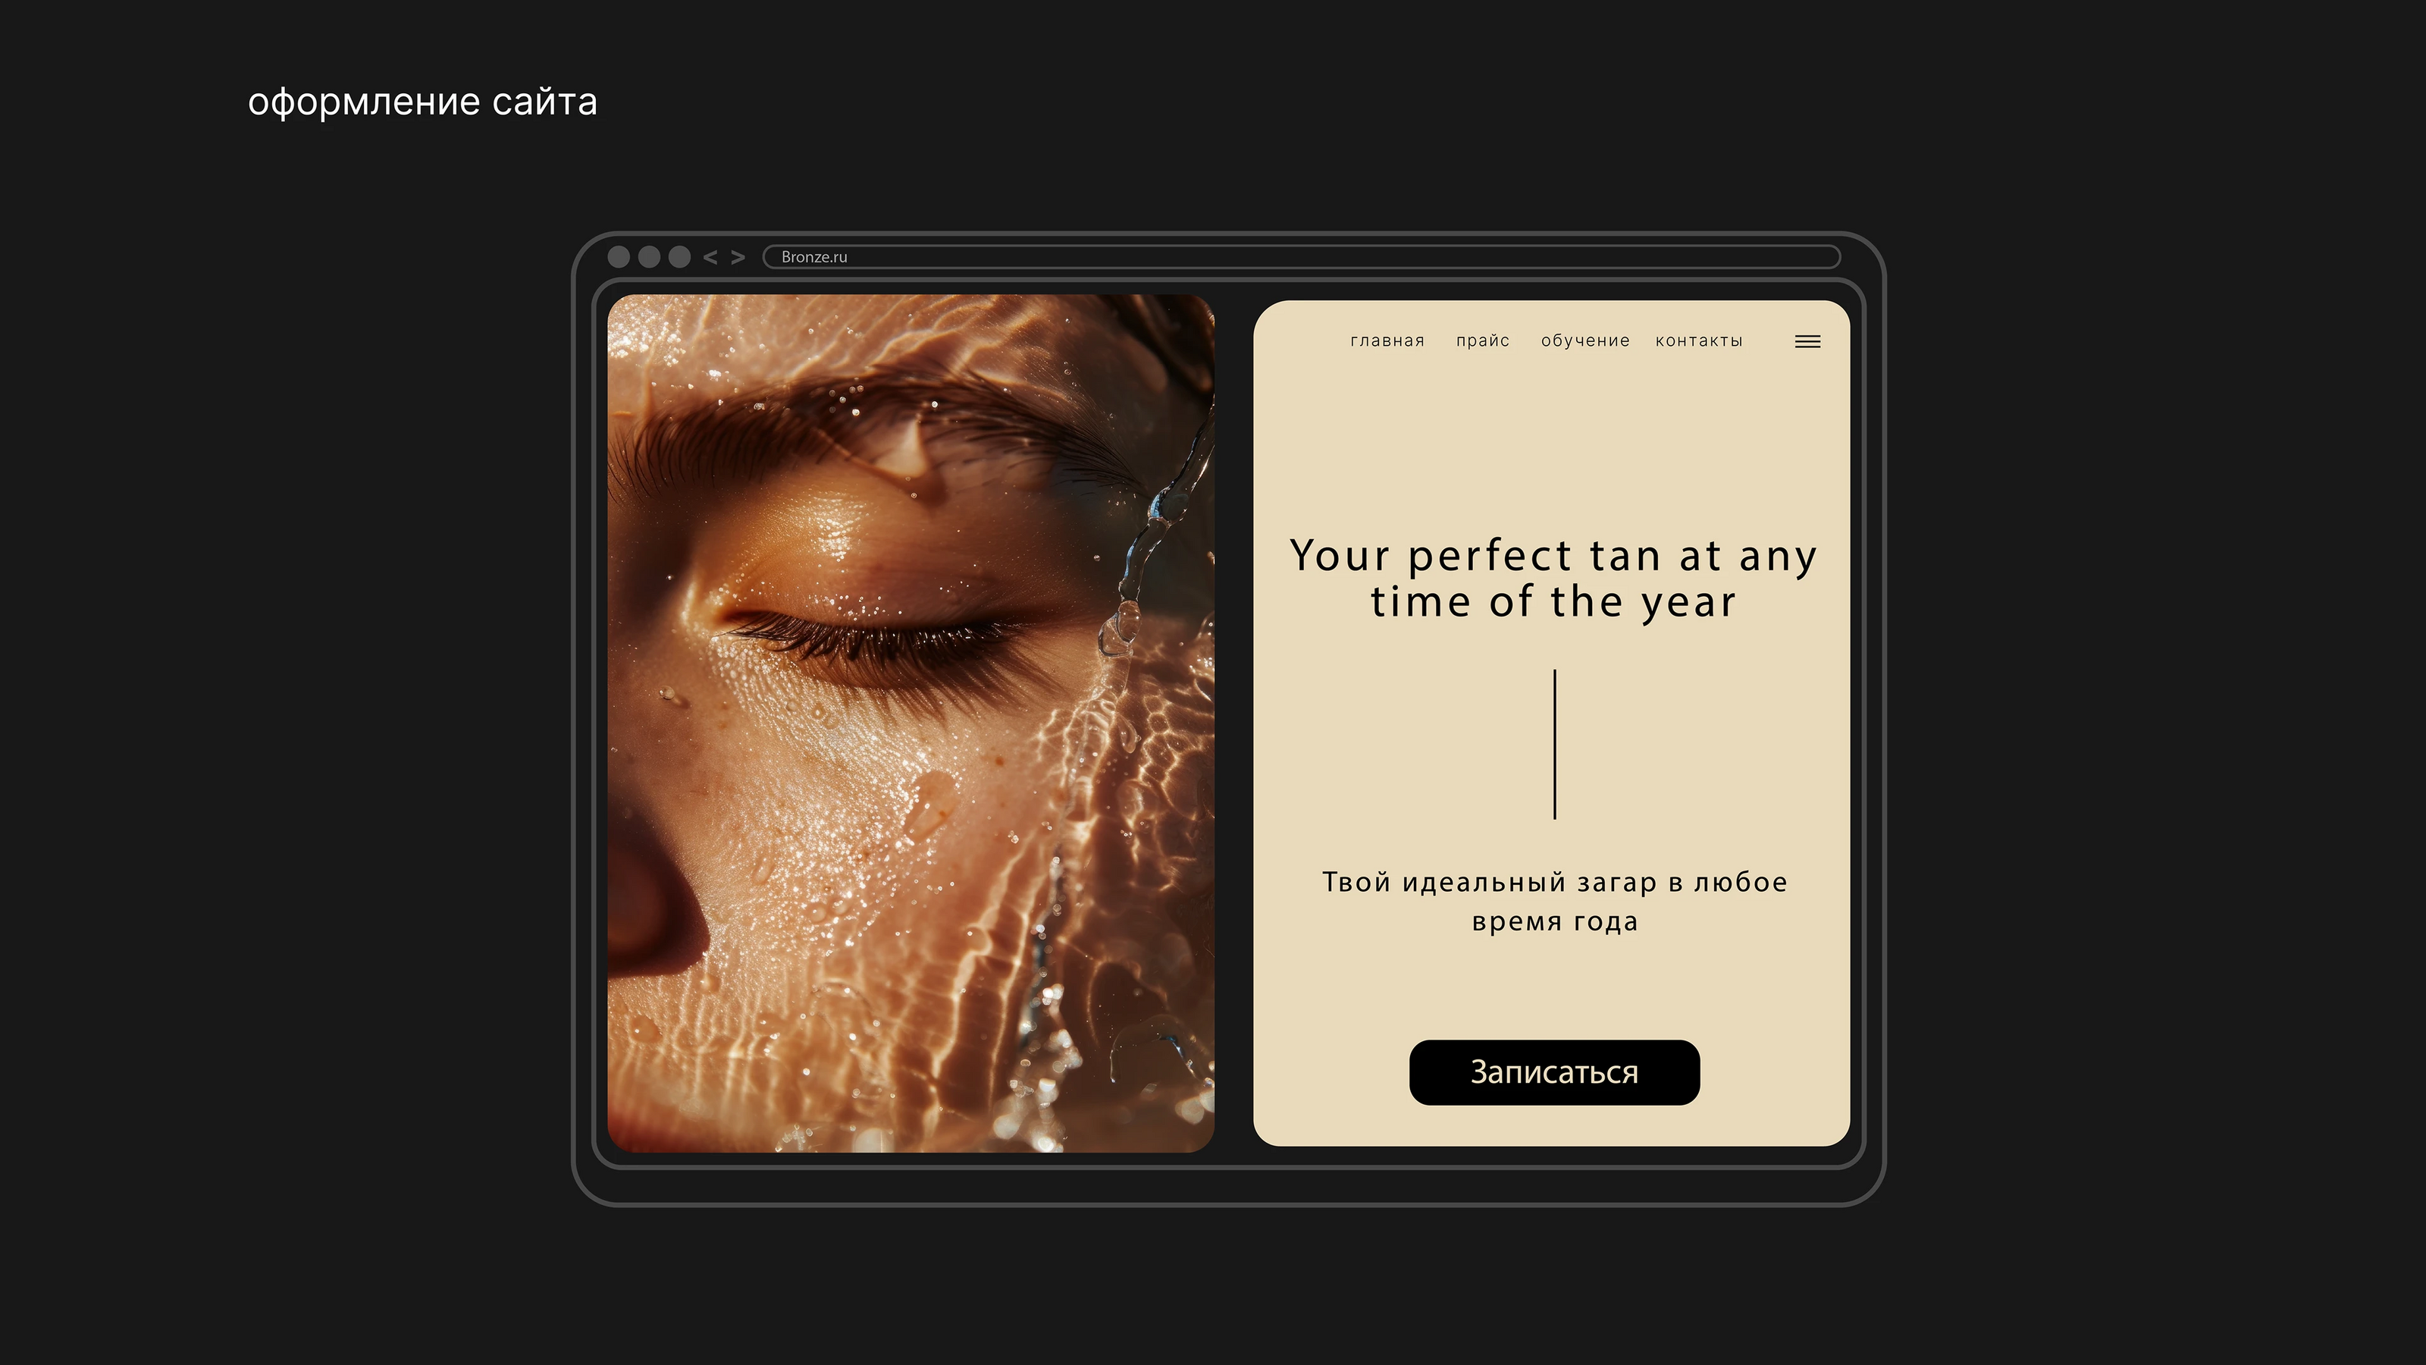Image resolution: width=2426 pixels, height=1365 pixels.
Task: Click the first gray window circle
Action: pyautogui.click(x=619, y=257)
